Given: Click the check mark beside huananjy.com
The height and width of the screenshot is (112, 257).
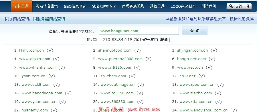Looking at the screenshot, I should tap(54, 110).
